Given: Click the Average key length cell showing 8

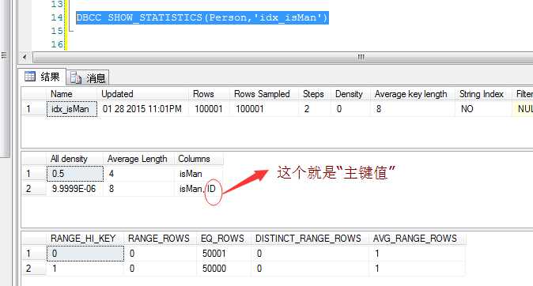Looking at the screenshot, I should click(x=412, y=109).
